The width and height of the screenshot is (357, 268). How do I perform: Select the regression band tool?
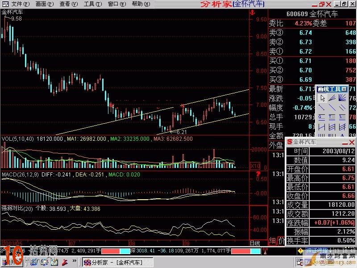[x=332, y=127]
